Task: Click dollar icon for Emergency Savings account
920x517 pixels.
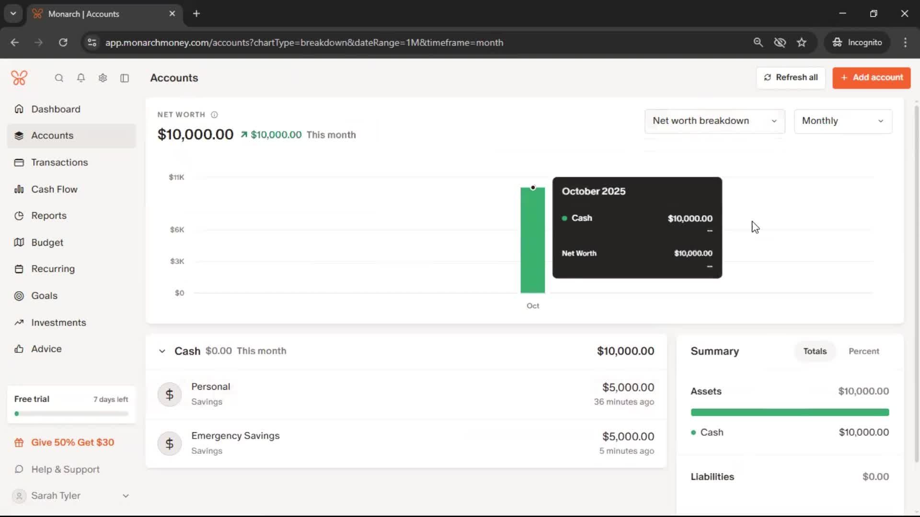Action: 170,444
